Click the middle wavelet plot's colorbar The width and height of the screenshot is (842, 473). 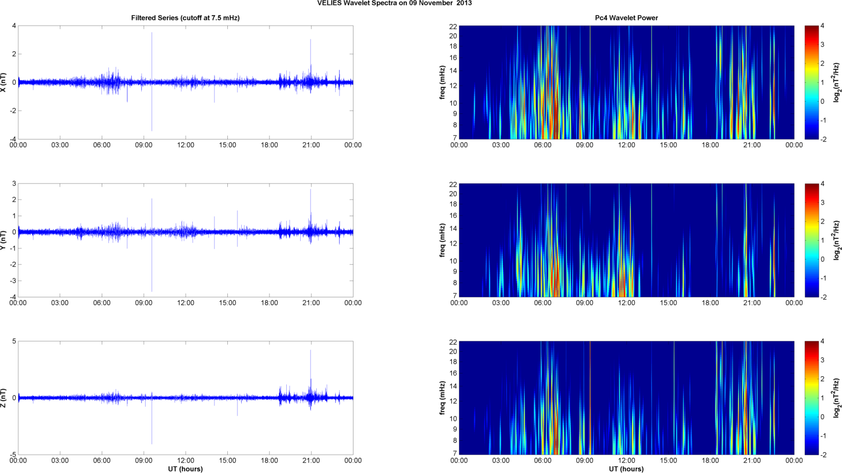click(811, 240)
